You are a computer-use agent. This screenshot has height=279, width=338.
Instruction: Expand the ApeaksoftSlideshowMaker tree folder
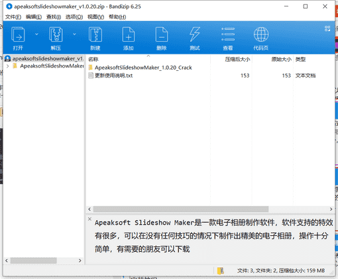point(8,66)
